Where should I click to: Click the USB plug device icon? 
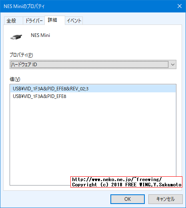click(16, 37)
